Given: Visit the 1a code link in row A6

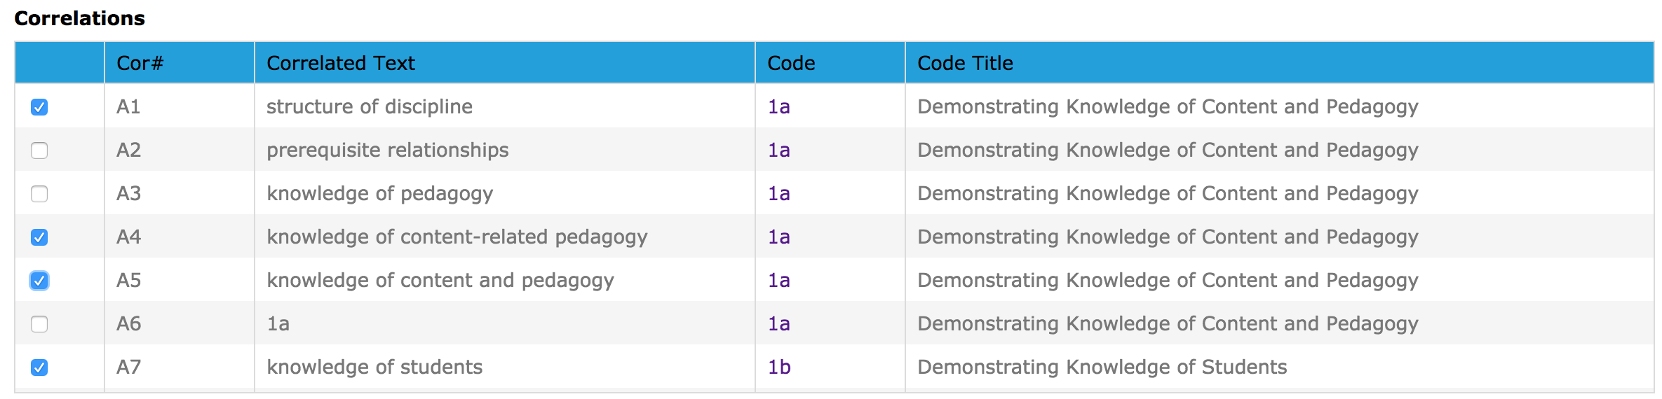Looking at the screenshot, I should 778,323.
